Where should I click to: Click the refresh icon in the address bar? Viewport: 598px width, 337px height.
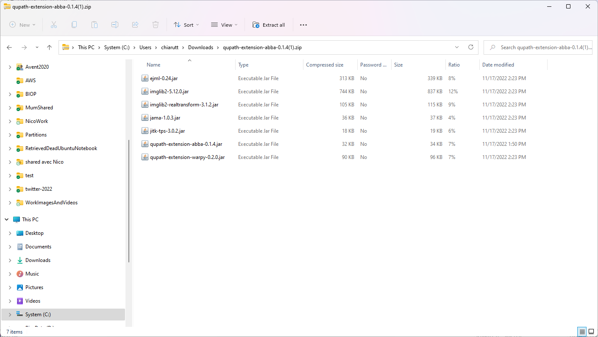pos(470,47)
